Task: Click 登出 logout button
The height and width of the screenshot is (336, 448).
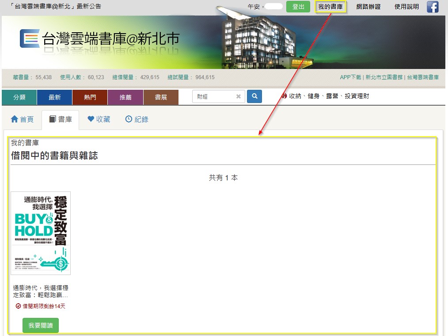Action: (x=298, y=7)
